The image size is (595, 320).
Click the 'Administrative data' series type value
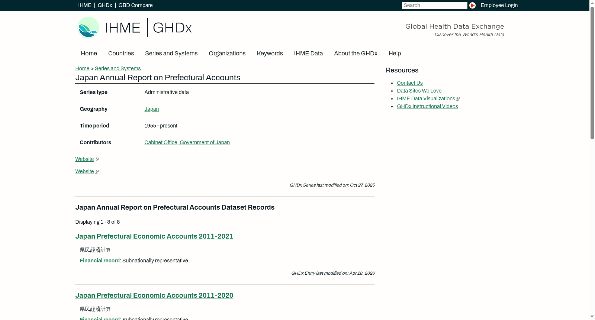[x=167, y=92]
